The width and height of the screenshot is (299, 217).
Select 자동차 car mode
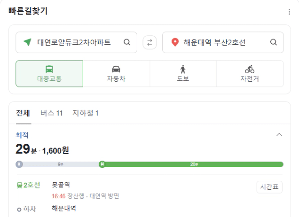click(116, 74)
